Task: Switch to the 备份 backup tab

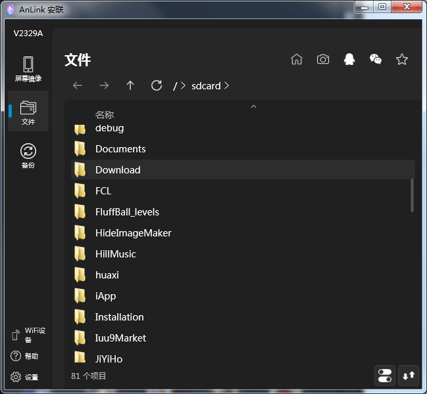Action: click(x=28, y=156)
